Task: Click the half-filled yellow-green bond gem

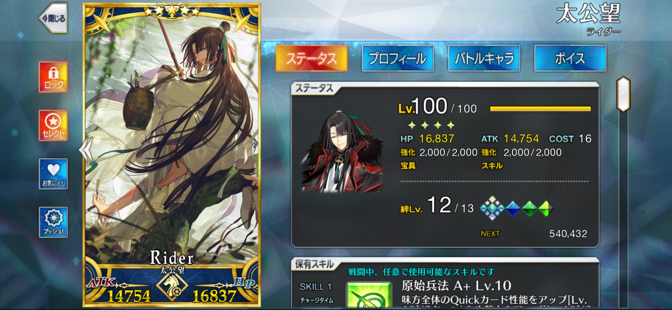Action: (x=546, y=209)
